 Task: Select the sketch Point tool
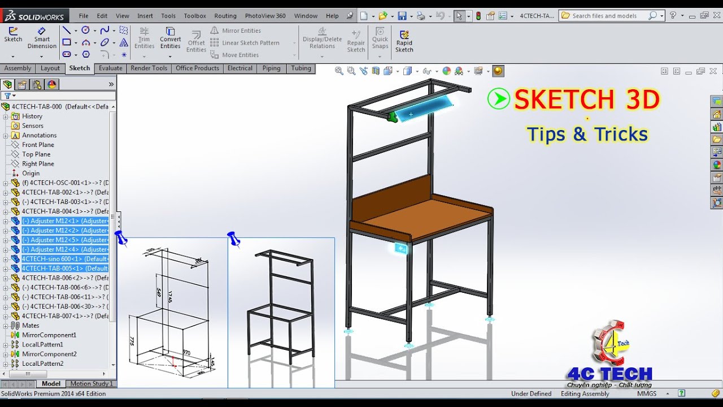[x=123, y=55]
